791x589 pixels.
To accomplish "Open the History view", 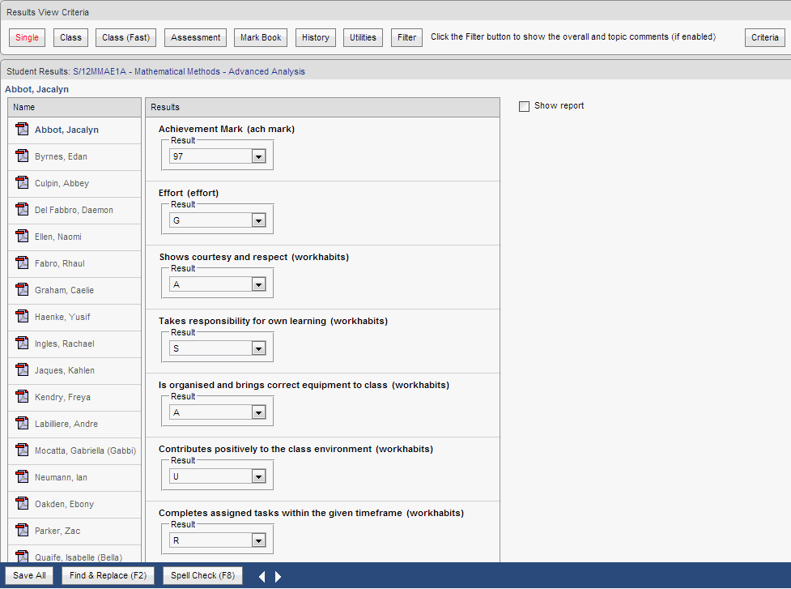I will pos(316,37).
